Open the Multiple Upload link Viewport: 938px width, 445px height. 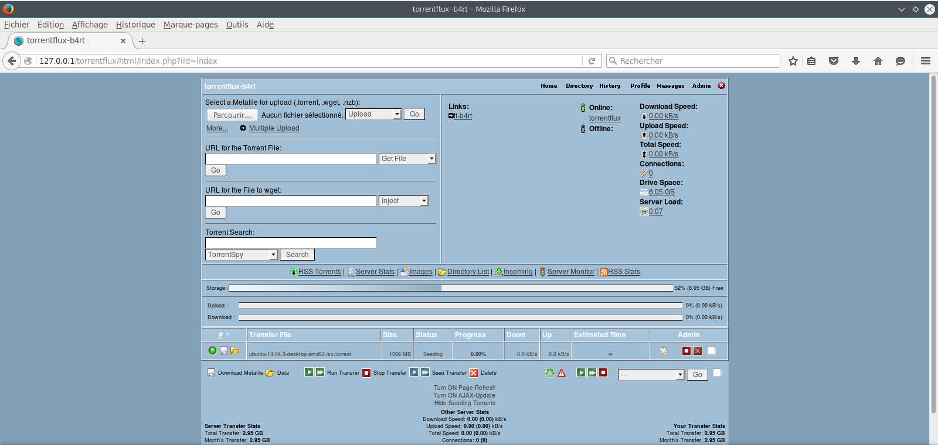tap(274, 128)
